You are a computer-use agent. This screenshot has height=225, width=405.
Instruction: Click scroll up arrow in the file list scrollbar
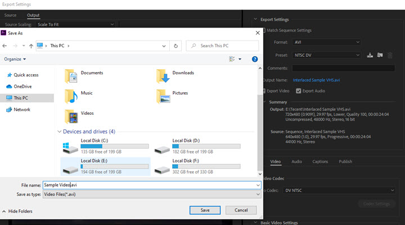pos(260,68)
